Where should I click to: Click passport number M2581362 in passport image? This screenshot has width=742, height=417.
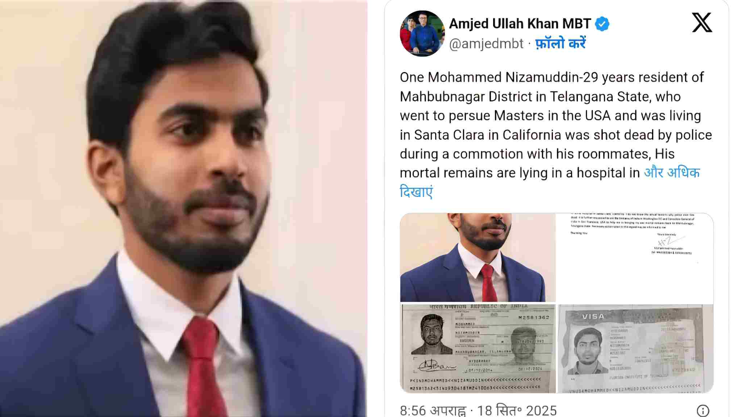click(x=534, y=317)
